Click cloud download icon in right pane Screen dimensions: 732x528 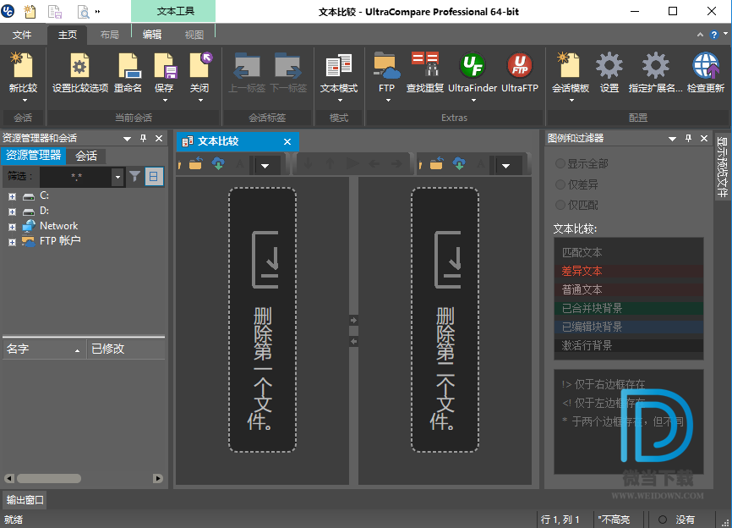[x=459, y=163]
